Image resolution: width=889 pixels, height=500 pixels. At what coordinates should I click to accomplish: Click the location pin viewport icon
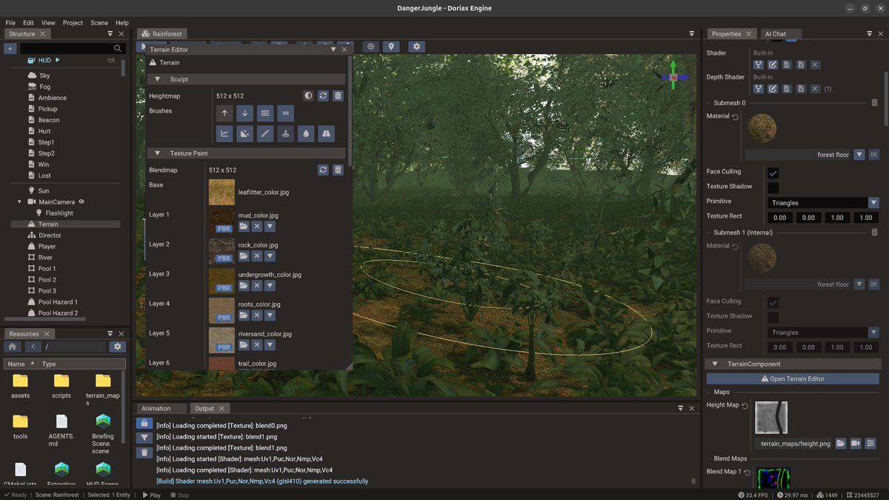pos(391,47)
